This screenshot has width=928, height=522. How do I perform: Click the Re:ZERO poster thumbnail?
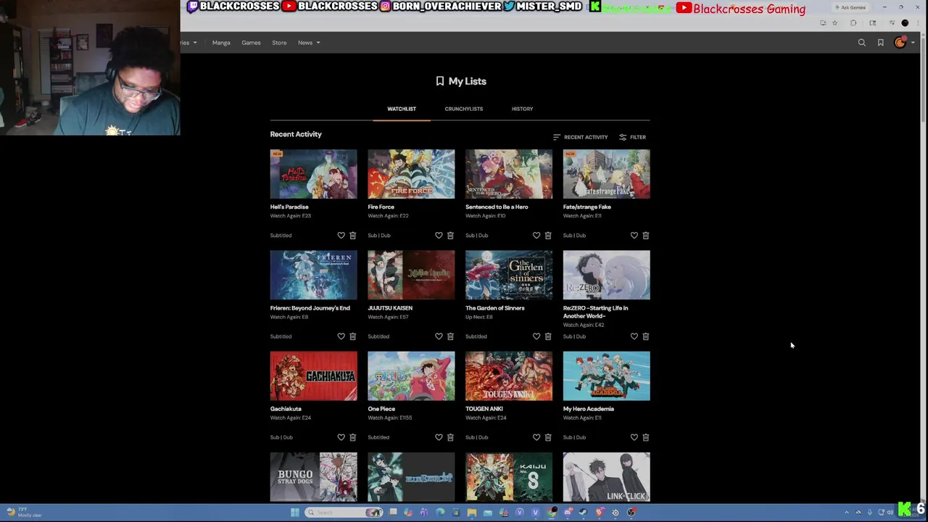[607, 275]
